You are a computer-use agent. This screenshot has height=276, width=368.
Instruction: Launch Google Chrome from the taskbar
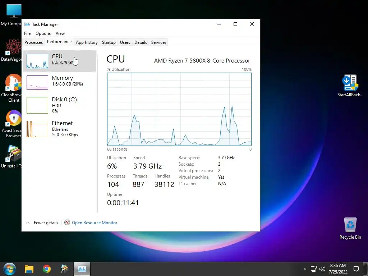click(47, 269)
